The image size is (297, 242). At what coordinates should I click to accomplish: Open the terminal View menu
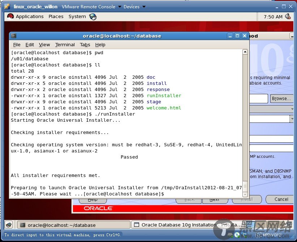[x=44, y=45]
